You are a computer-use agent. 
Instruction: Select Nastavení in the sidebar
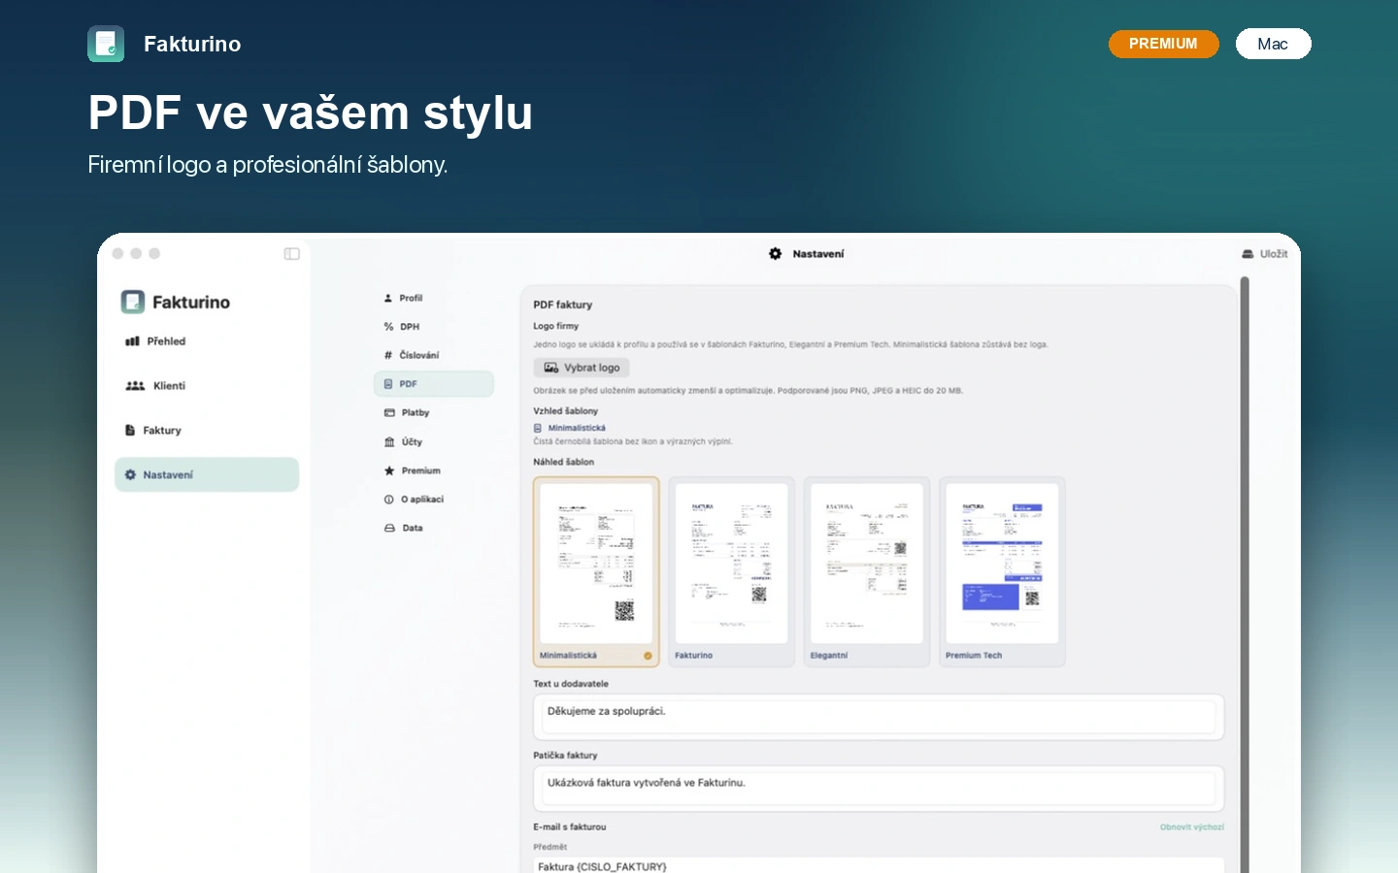(207, 474)
